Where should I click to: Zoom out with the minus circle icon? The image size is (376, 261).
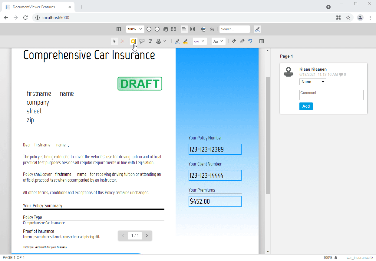[x=157, y=29]
